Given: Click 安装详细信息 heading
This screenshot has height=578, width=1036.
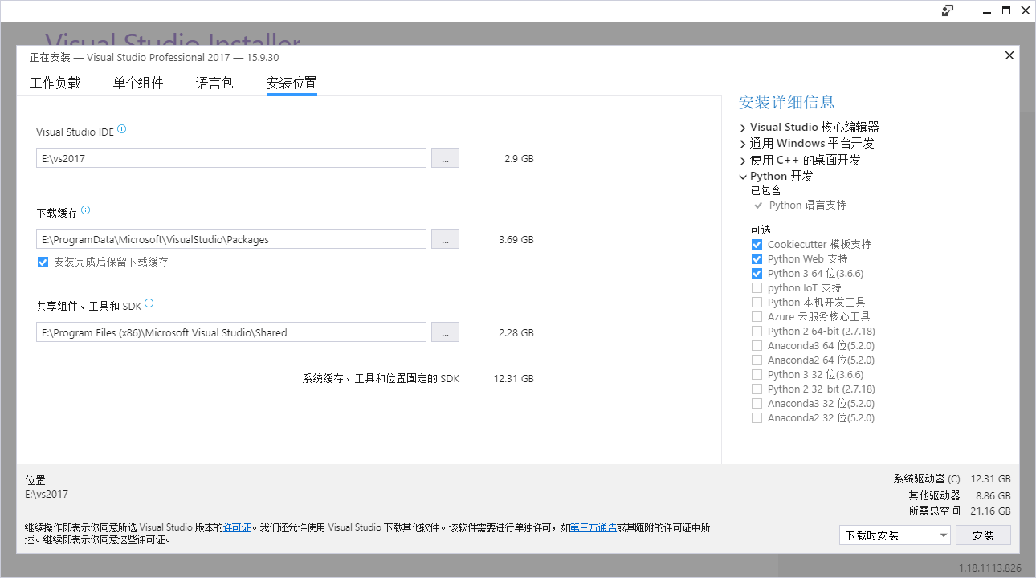Looking at the screenshot, I should 787,102.
